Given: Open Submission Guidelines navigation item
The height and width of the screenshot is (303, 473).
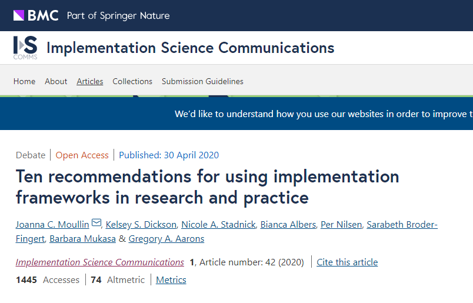Looking at the screenshot, I should (202, 81).
